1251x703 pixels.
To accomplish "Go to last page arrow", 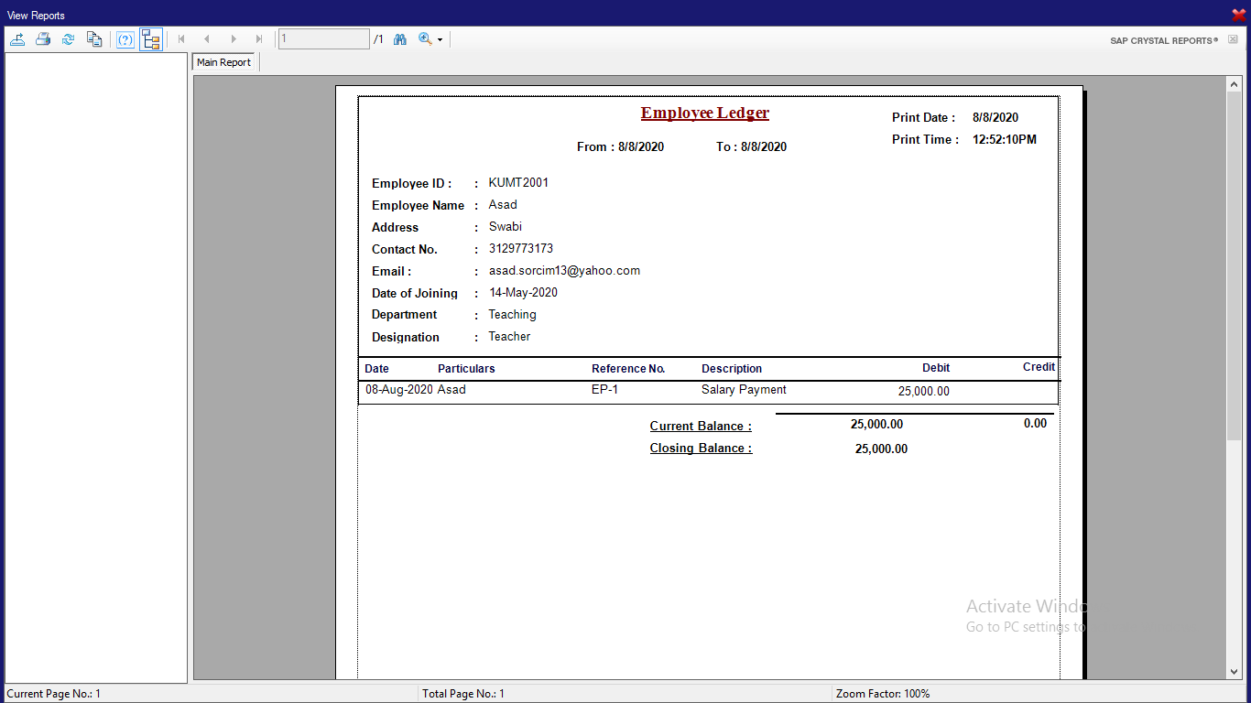I will pos(259,39).
